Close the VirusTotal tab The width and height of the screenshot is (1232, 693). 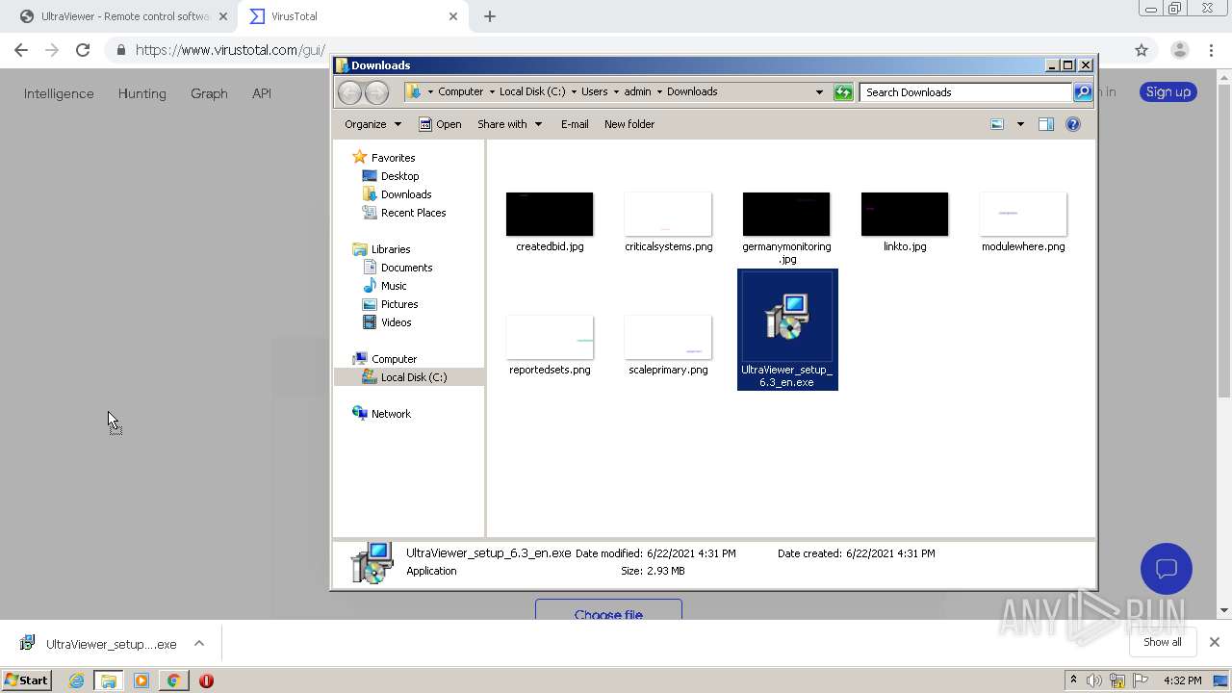click(x=453, y=16)
